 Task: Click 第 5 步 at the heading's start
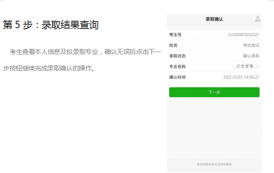[19, 25]
